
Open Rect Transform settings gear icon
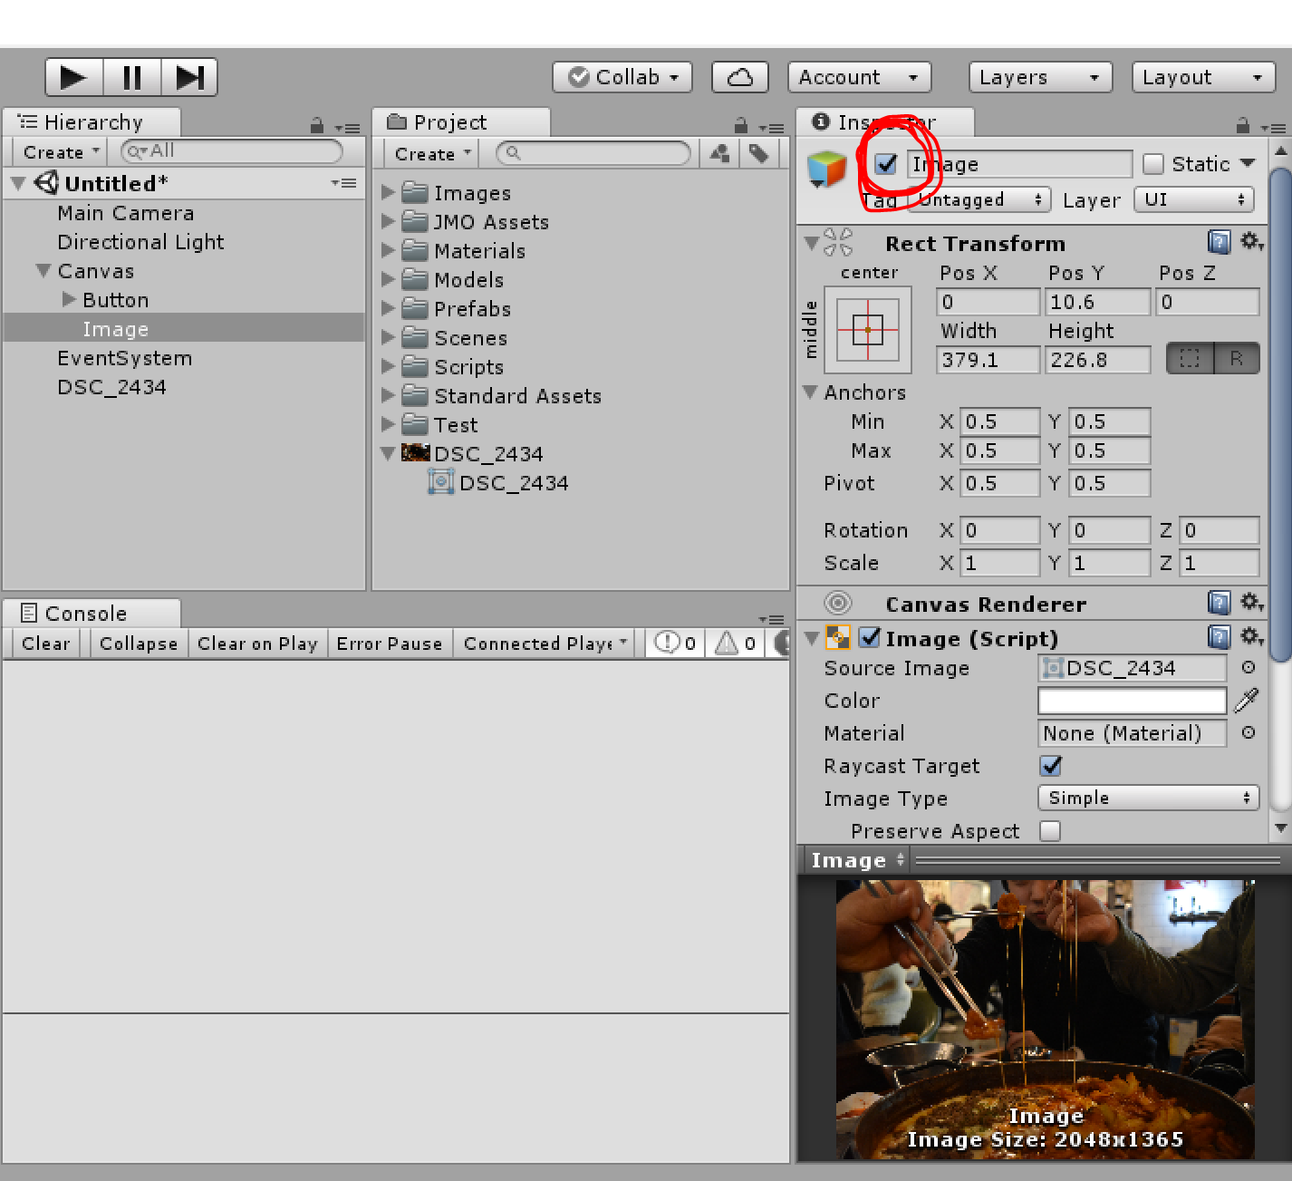(1251, 241)
